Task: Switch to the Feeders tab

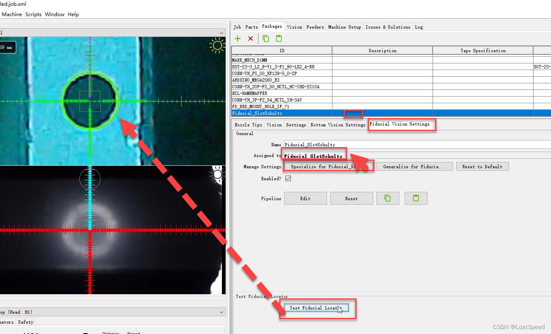Action: tap(315, 27)
